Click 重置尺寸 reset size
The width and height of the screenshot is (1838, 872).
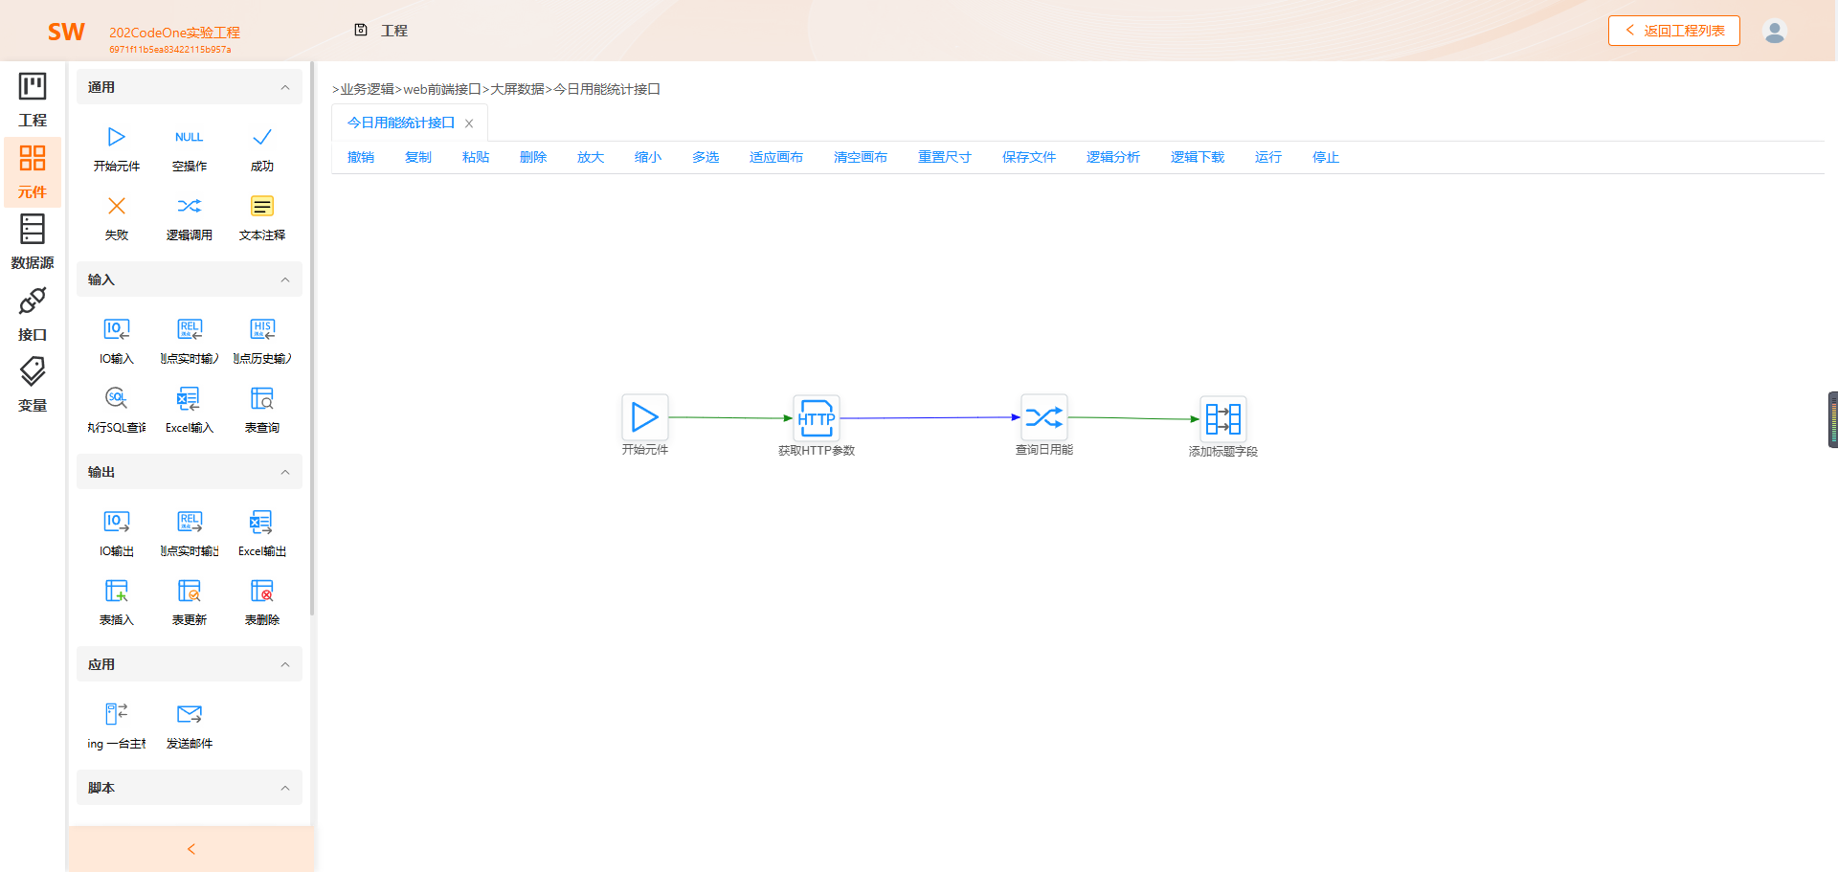[945, 157]
